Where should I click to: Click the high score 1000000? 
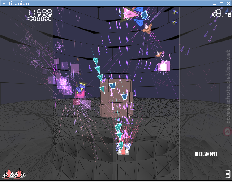[x=39, y=19]
